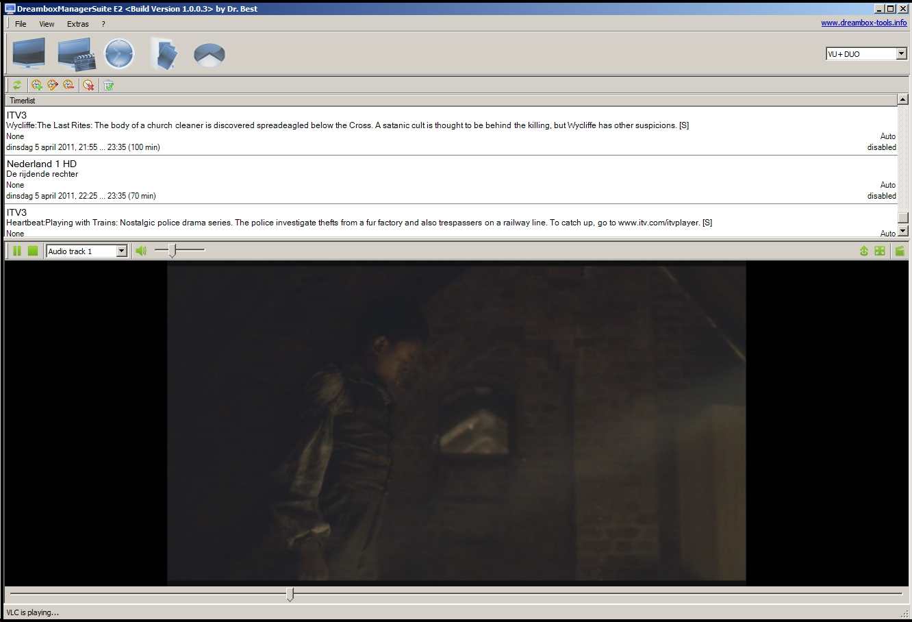Screen dimensions: 912x622
Task: Click the green checkmark cleanup timers icon
Action: (x=108, y=85)
